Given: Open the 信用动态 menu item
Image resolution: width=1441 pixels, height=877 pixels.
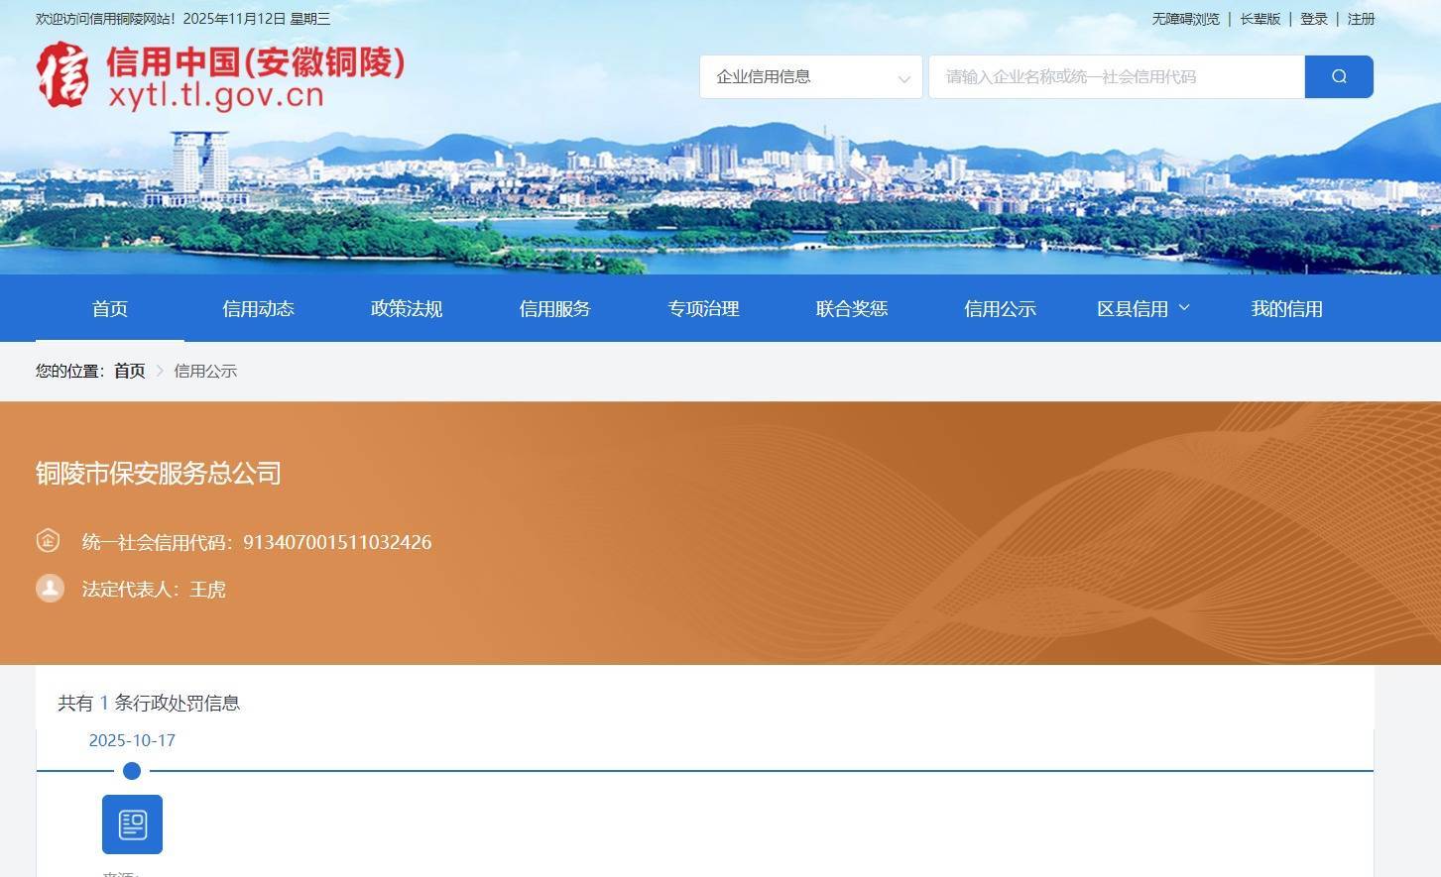Looking at the screenshot, I should tap(258, 308).
